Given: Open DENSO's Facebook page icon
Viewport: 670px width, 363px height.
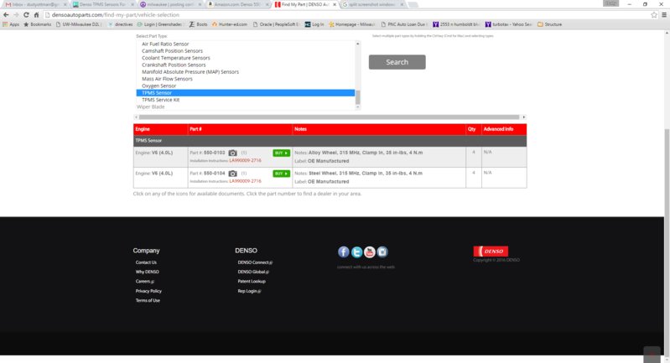Looking at the screenshot, I should [x=344, y=252].
